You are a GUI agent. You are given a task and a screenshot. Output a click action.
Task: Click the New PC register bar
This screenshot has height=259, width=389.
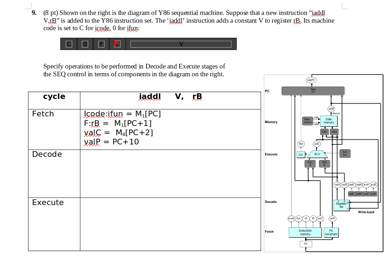313,91
